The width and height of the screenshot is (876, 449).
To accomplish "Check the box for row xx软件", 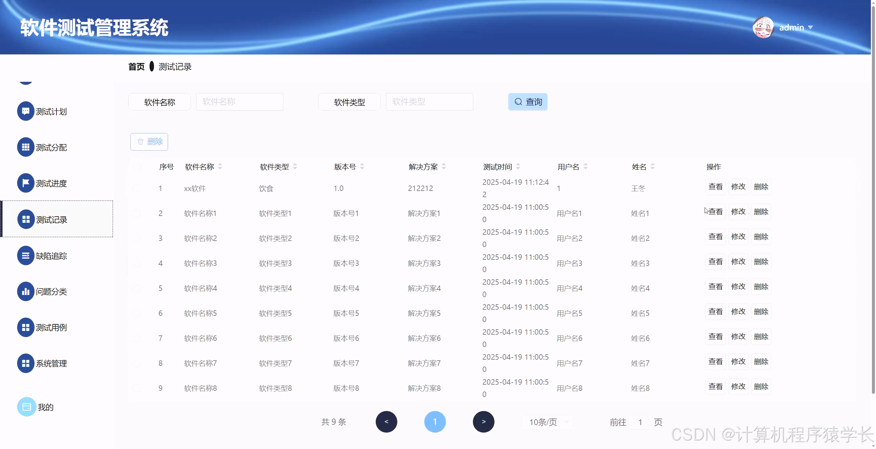I will 136,188.
